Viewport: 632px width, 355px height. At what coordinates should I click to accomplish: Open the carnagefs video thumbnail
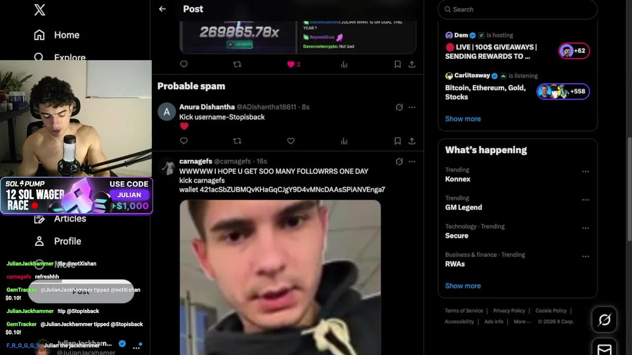click(x=280, y=277)
